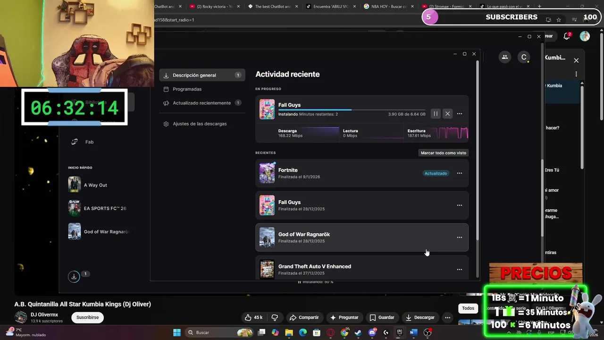604x340 pixels.
Task: Open Microsoft Edge from taskbar
Action: 303,332
